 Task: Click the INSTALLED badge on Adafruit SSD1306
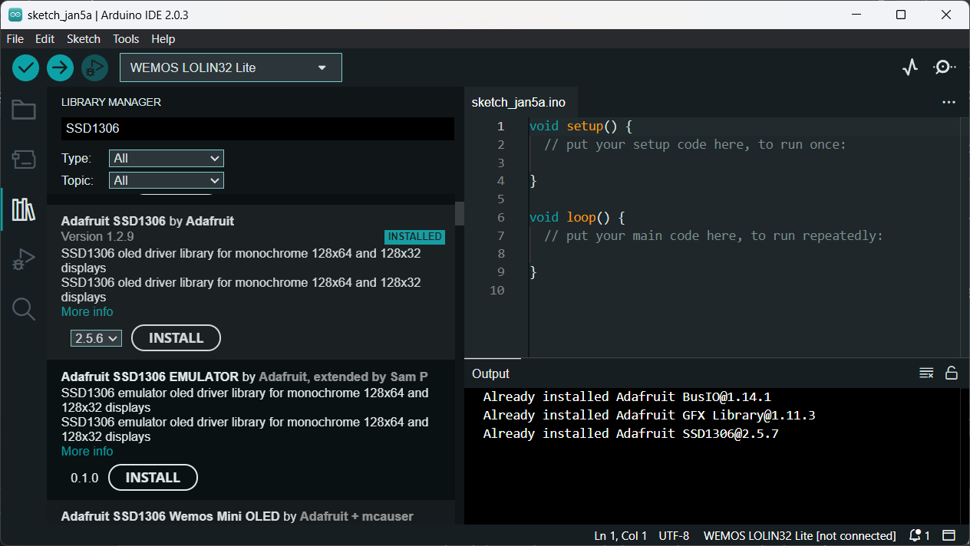pyautogui.click(x=414, y=237)
